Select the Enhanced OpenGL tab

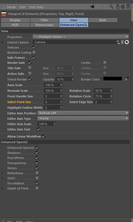pyautogui.click(x=74, y=25)
